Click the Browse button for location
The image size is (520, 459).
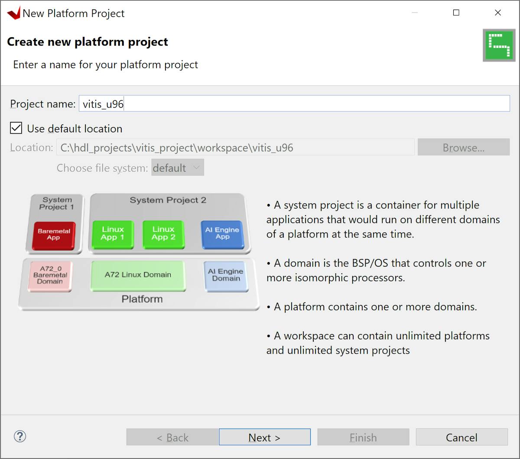pyautogui.click(x=463, y=148)
